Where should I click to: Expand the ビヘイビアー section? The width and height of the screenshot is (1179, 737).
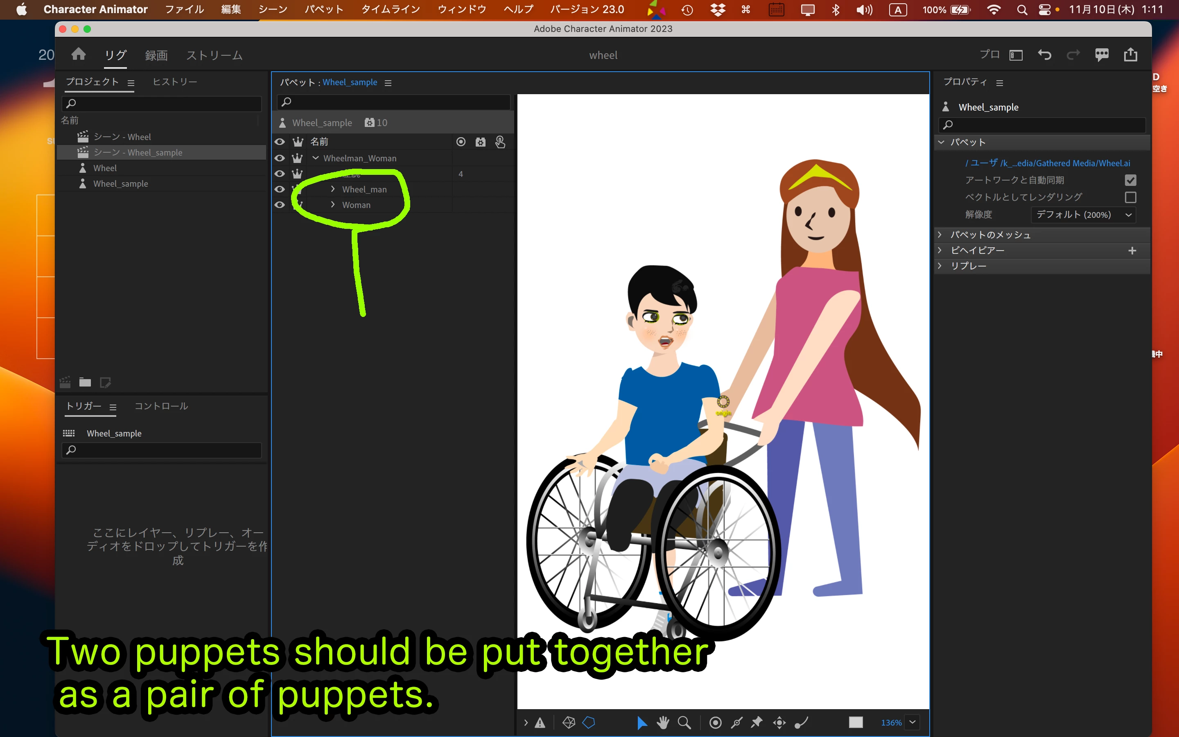coord(940,250)
